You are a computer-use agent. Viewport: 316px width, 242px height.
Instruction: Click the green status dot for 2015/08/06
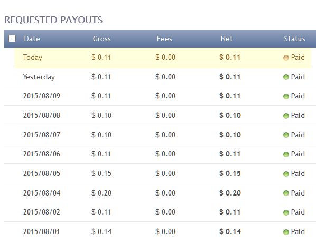286,154
